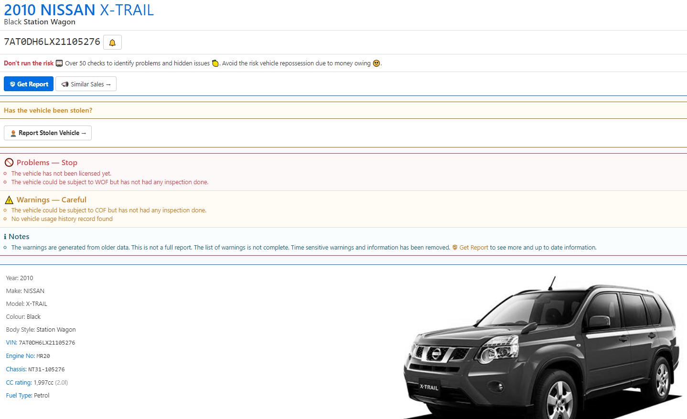Click the Engine No label link
Screen dimensions: 687x419
[21, 356]
